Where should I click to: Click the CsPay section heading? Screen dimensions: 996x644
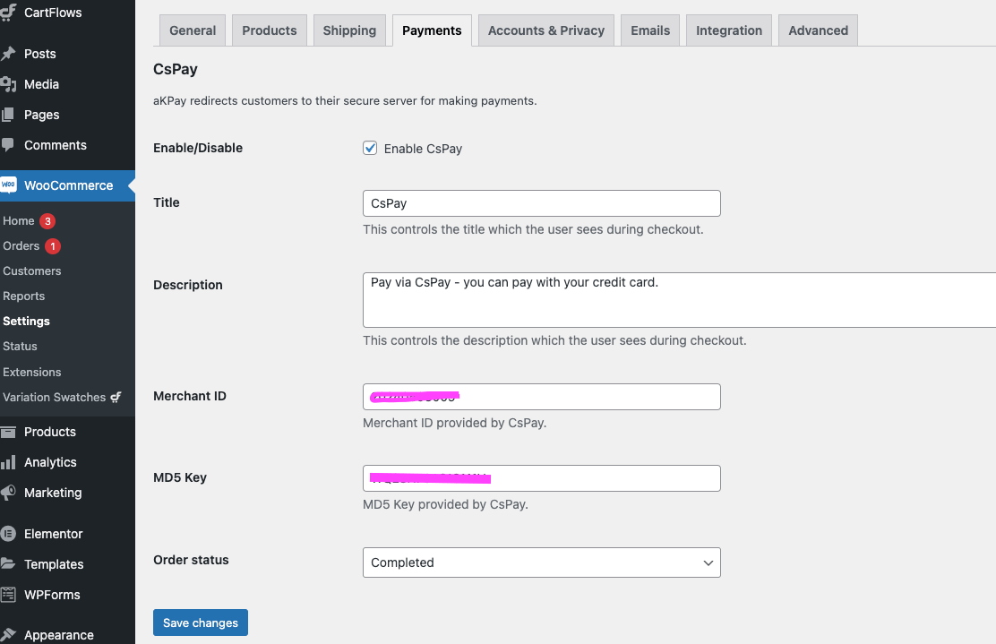click(176, 69)
